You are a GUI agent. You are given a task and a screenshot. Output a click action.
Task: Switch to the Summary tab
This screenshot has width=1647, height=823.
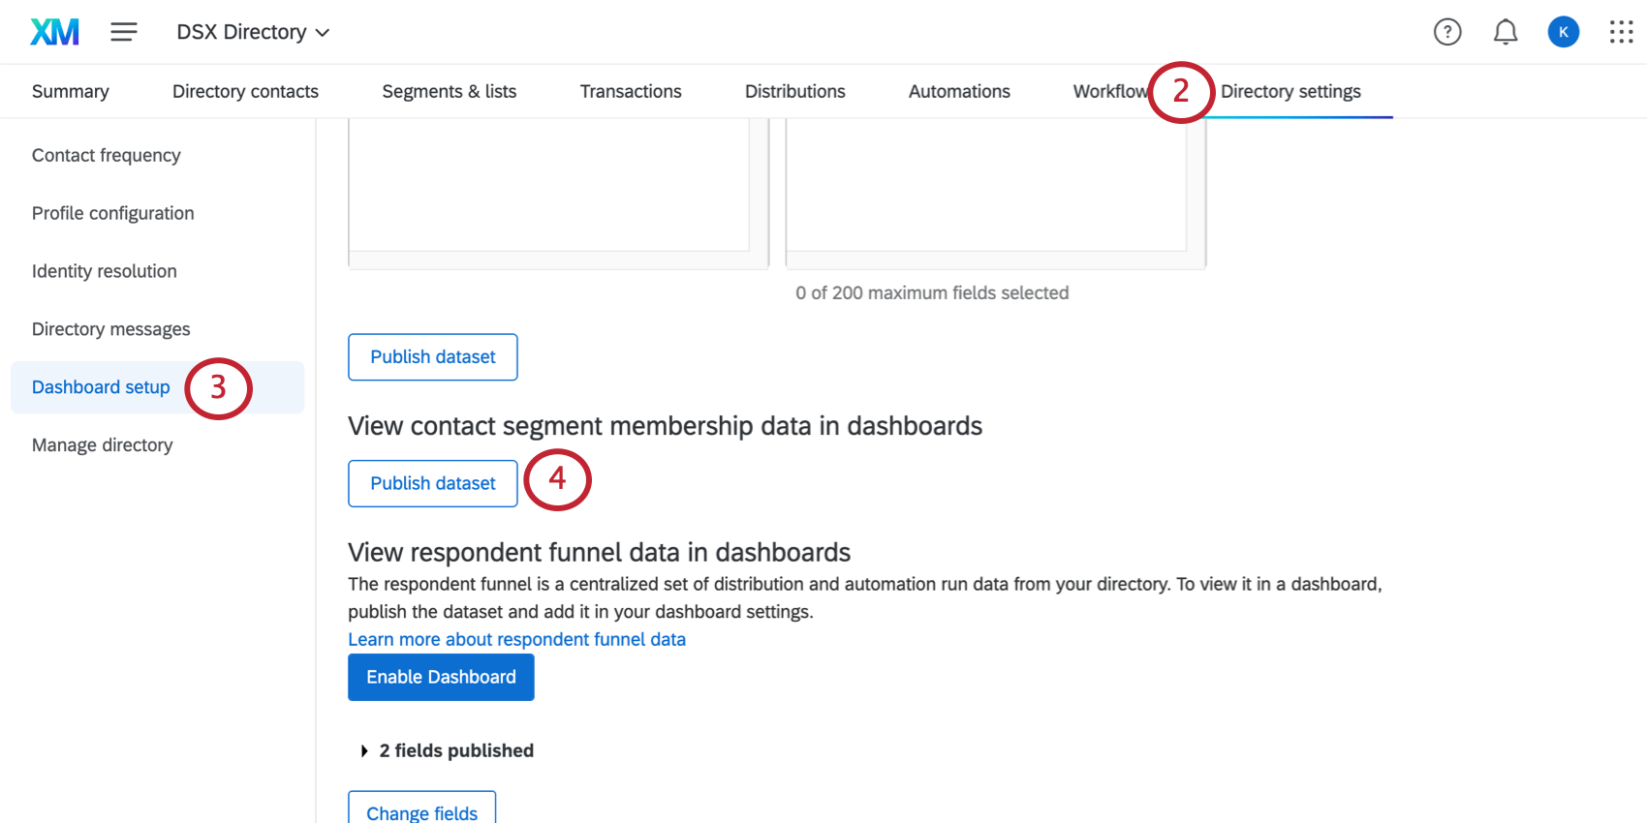(70, 90)
